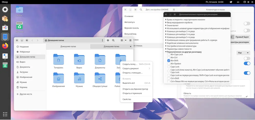Uncheck the Alt+Shift option
This screenshot has height=120, width=255.
[x=169, y=60]
